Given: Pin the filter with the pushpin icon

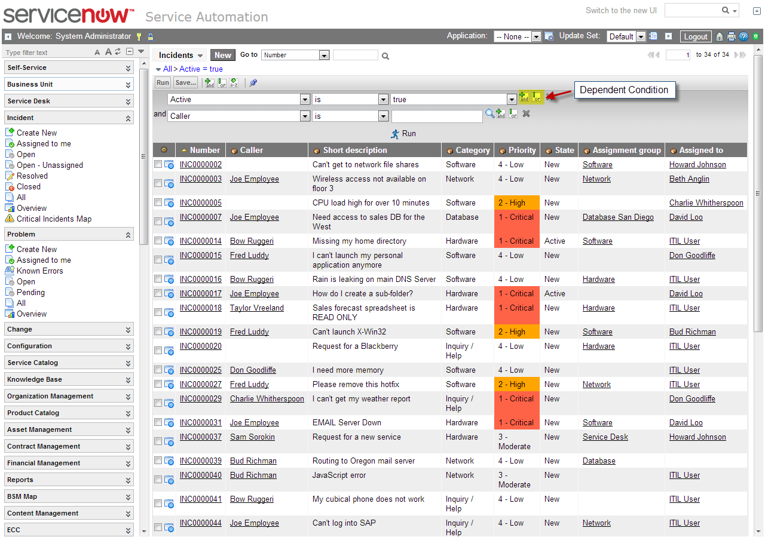Looking at the screenshot, I should point(253,82).
